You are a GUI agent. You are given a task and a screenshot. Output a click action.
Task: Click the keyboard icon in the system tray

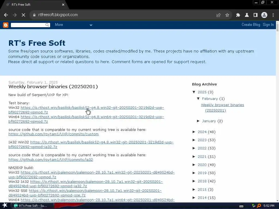241,206
